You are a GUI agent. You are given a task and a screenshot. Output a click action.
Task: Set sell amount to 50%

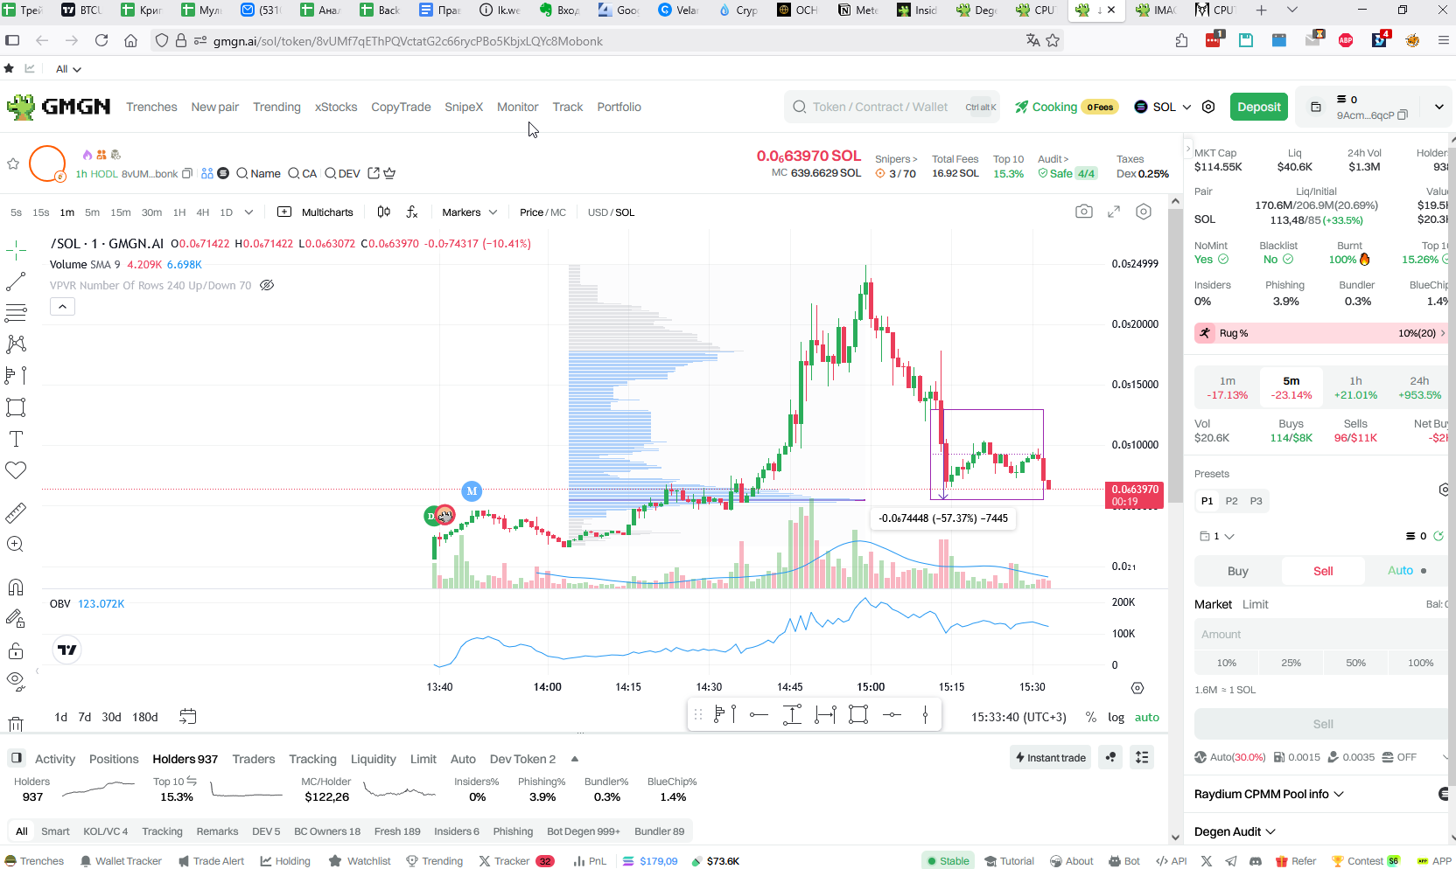[1355, 663]
